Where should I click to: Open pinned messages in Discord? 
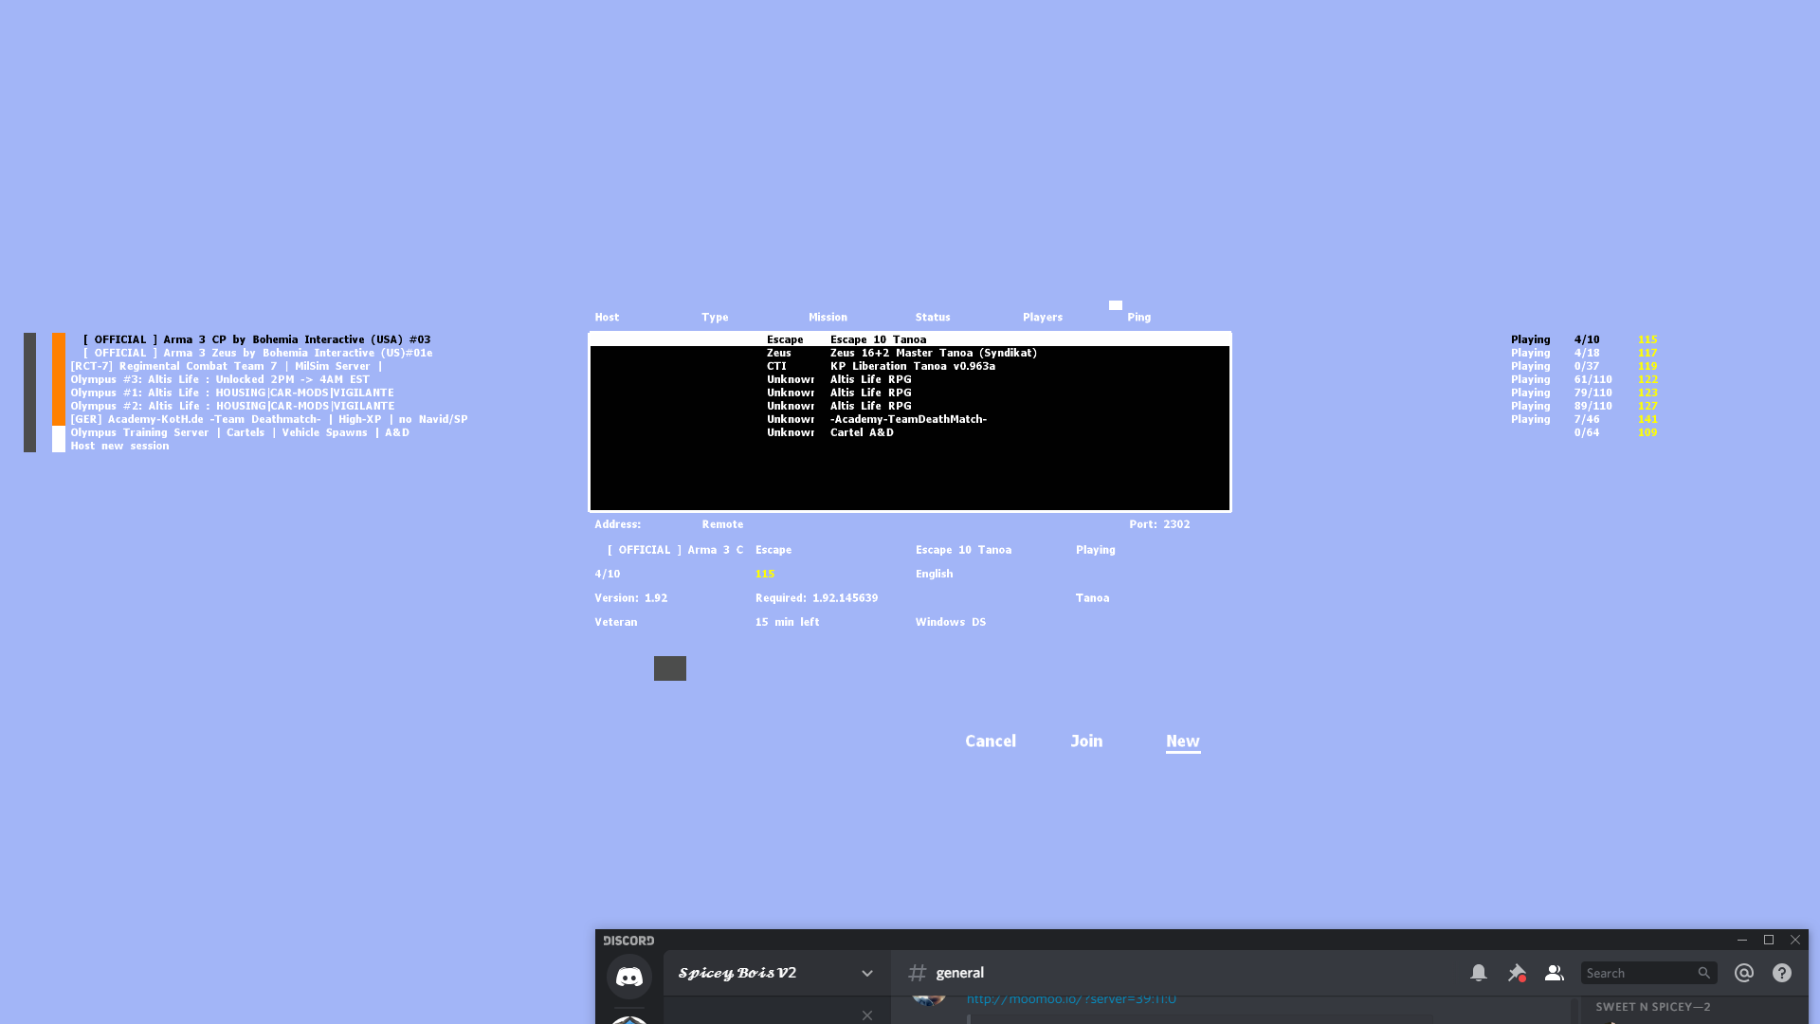1517,973
